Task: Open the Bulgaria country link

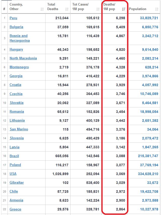Action: [x=16, y=27]
